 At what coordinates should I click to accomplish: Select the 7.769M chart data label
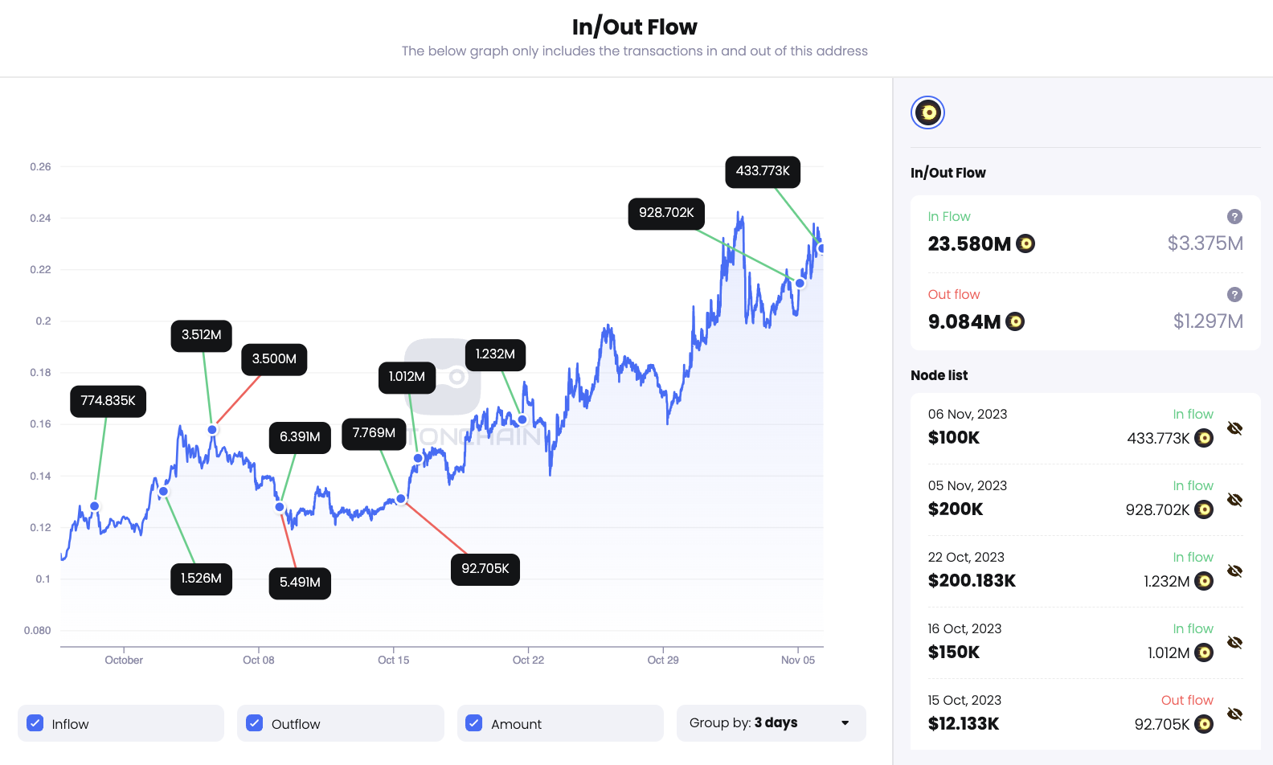pos(374,433)
